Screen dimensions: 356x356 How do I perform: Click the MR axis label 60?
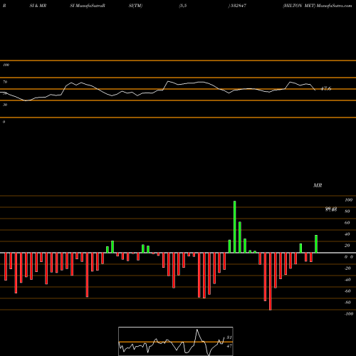[347, 223]
